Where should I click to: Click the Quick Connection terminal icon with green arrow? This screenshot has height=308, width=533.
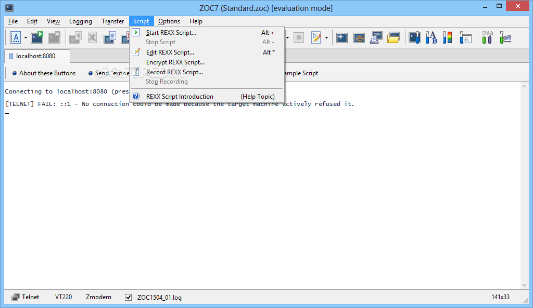click(x=37, y=37)
